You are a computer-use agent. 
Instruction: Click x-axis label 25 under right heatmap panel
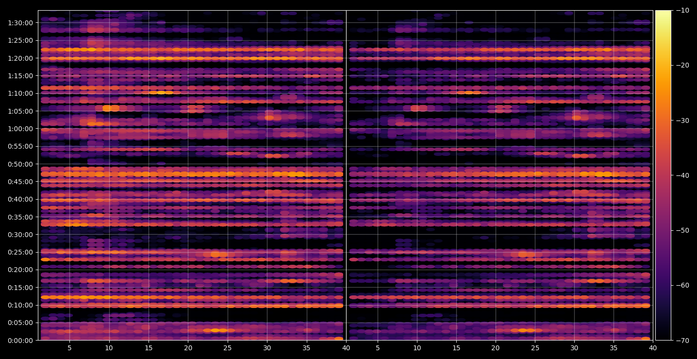pyautogui.click(x=535, y=348)
